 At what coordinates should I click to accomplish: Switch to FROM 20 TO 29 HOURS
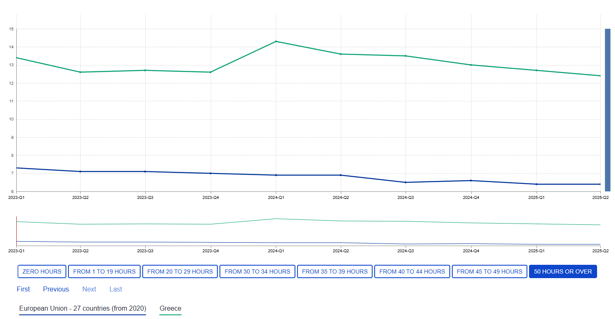[x=180, y=271]
